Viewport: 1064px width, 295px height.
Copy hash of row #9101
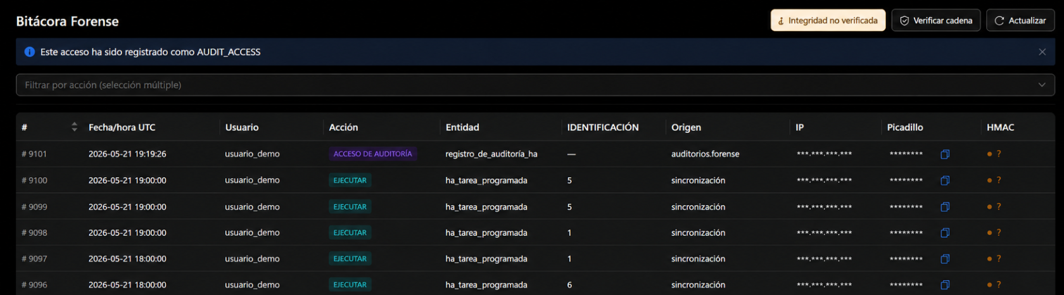point(945,154)
